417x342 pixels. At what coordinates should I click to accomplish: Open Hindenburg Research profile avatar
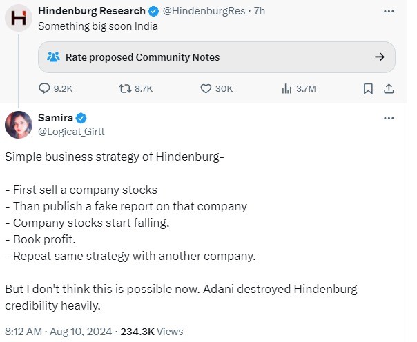pyautogui.click(x=18, y=17)
